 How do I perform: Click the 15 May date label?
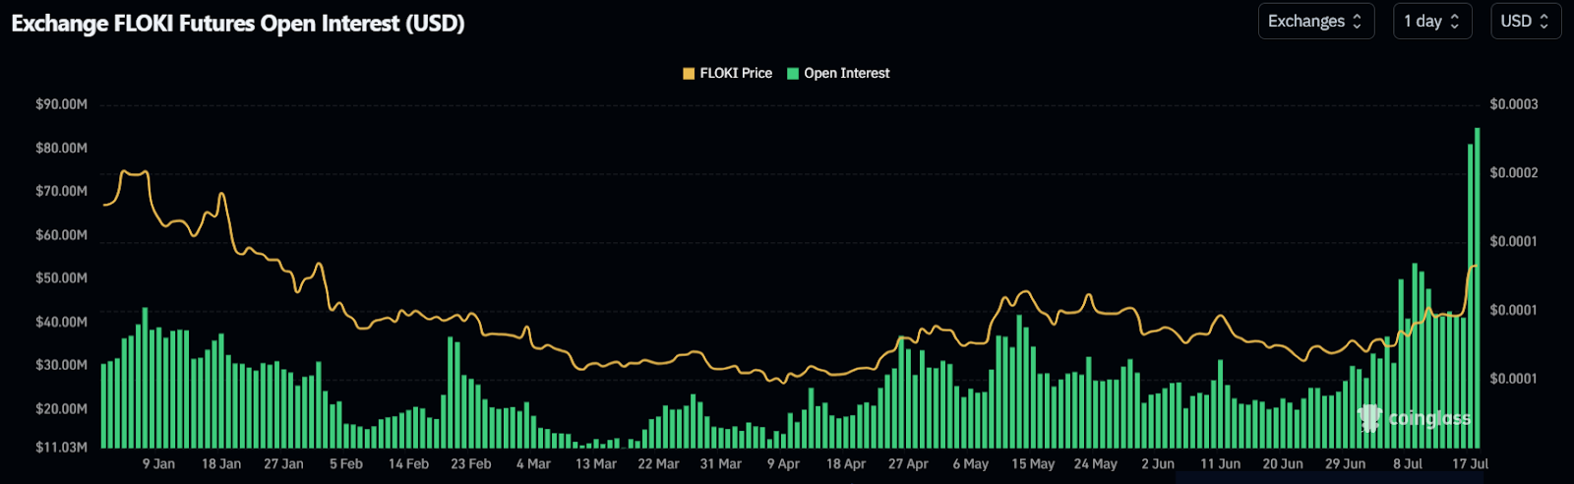[1033, 463]
